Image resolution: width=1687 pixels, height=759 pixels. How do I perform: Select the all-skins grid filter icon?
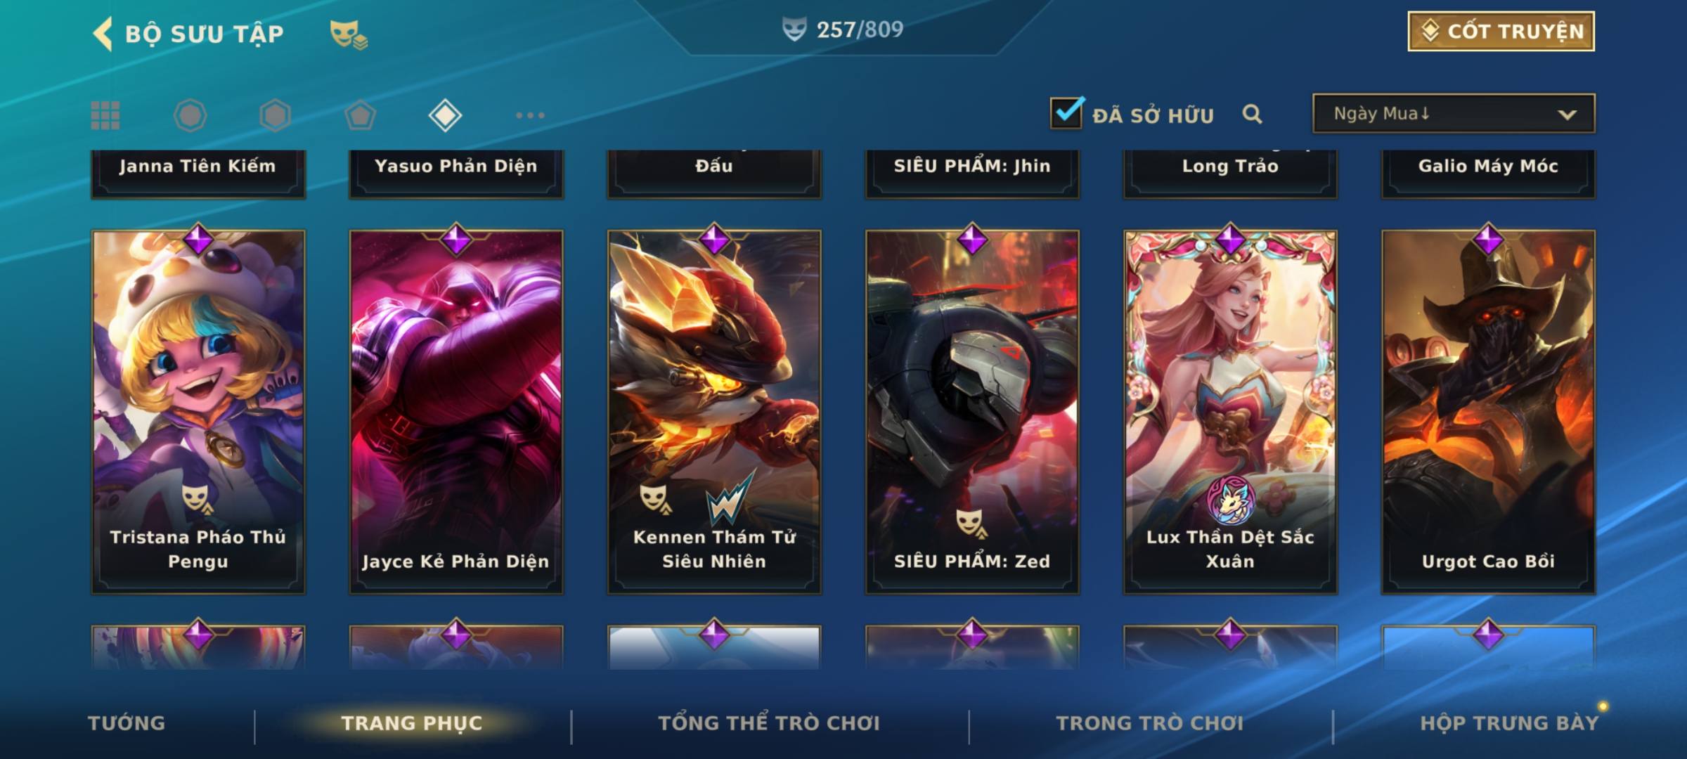pos(105,115)
